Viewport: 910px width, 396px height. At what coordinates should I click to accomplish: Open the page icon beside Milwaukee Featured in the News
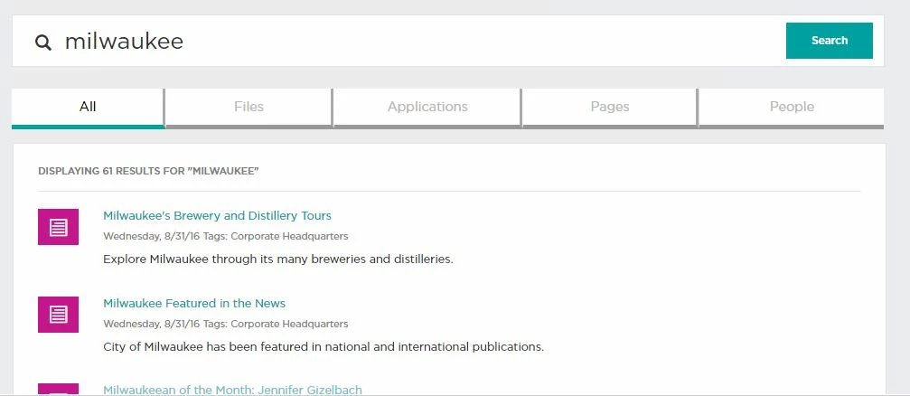[58, 315]
